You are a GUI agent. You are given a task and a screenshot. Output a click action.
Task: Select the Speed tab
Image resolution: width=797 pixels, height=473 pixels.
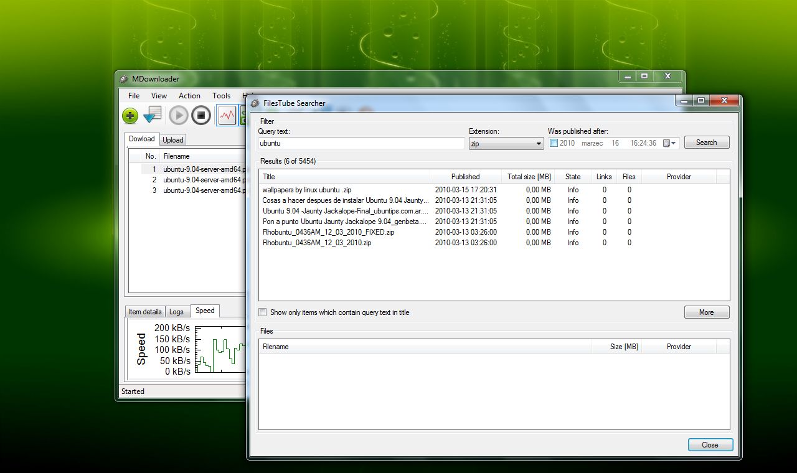point(205,311)
